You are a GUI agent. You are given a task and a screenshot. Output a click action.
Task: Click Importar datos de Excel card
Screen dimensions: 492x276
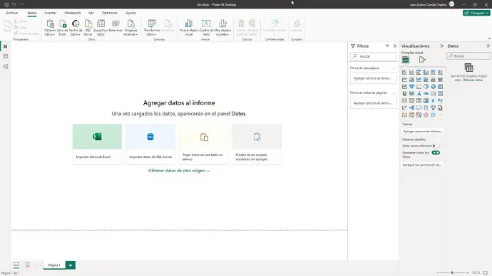click(97, 144)
